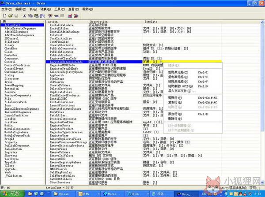
Task: Choose 复制行 Ctrl+Shift+C in context menu
Action: tap(193, 102)
